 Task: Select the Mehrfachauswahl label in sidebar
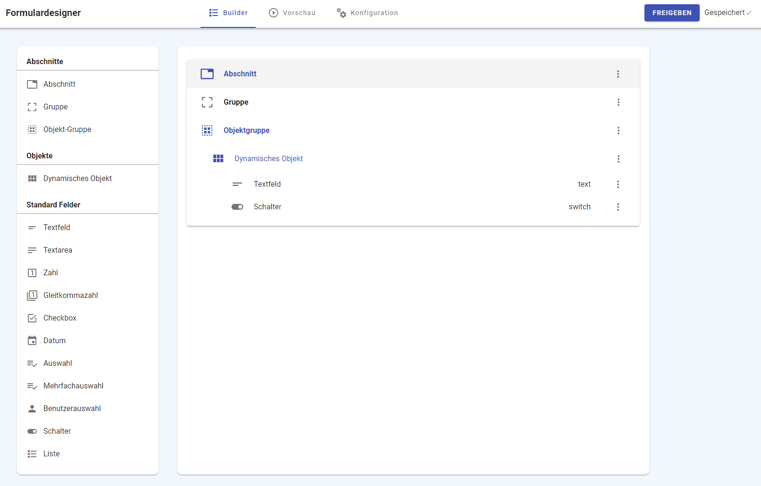pos(74,386)
